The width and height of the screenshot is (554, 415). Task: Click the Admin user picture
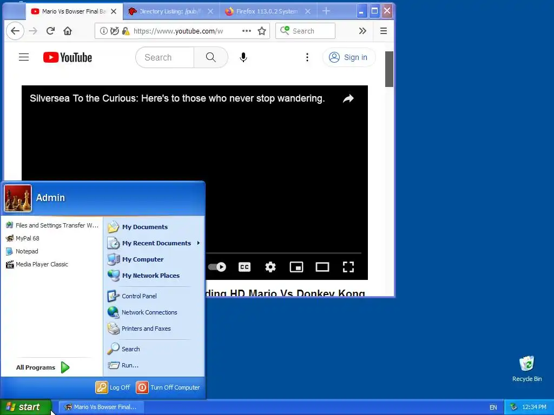18,198
